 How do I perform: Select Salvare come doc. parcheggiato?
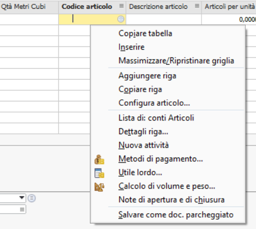(x=176, y=215)
